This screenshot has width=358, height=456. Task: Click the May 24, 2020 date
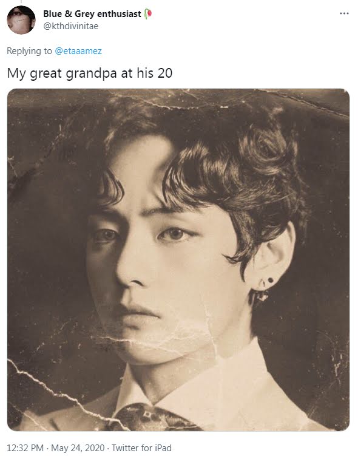tap(78, 448)
